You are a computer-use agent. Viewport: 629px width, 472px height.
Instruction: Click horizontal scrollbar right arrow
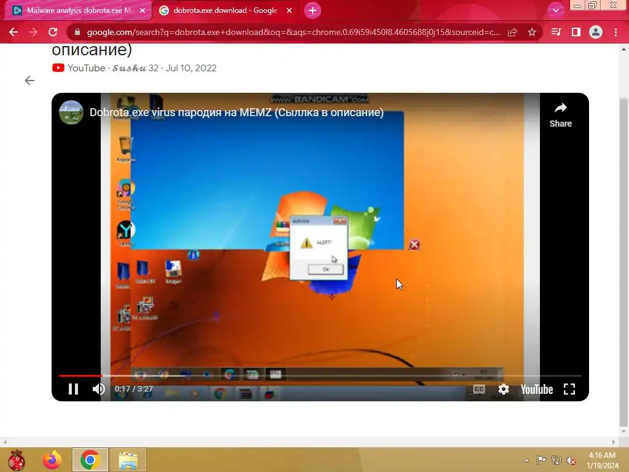tap(614, 442)
